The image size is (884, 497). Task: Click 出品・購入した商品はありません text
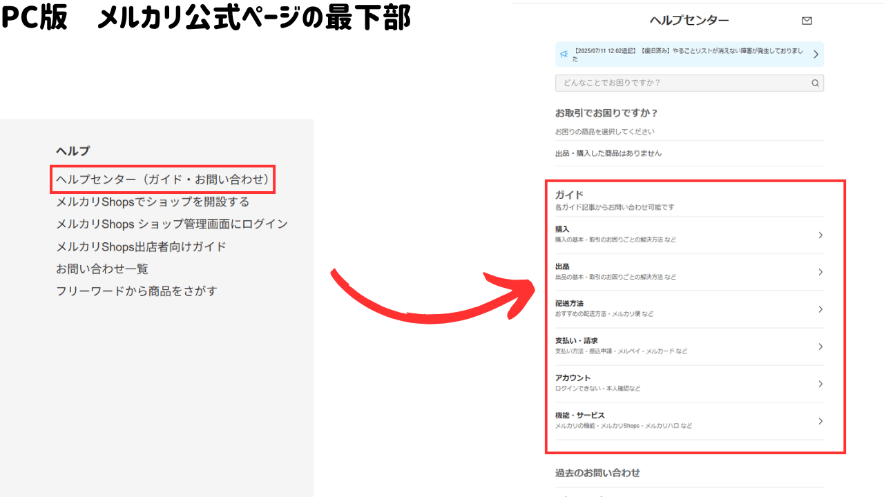(608, 153)
